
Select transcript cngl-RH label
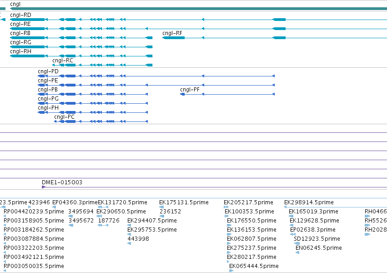(21, 51)
